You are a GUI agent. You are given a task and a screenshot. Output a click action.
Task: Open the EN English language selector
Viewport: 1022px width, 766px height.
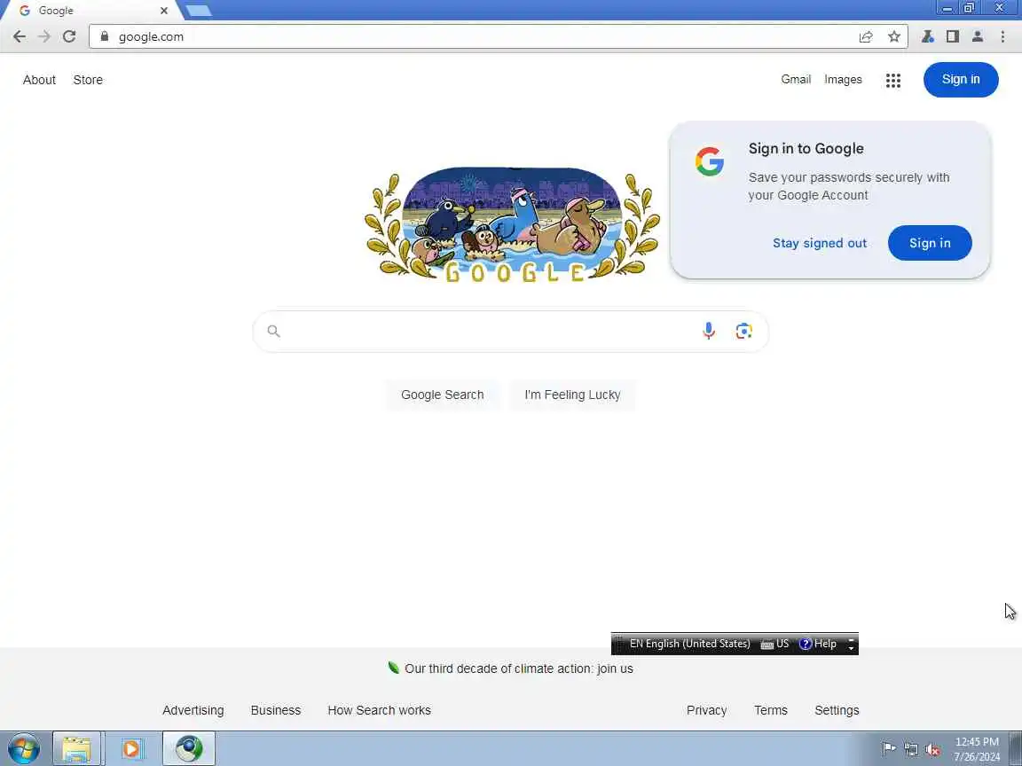click(x=689, y=644)
